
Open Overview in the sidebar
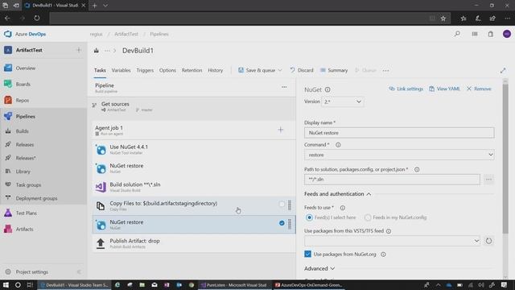(25, 68)
